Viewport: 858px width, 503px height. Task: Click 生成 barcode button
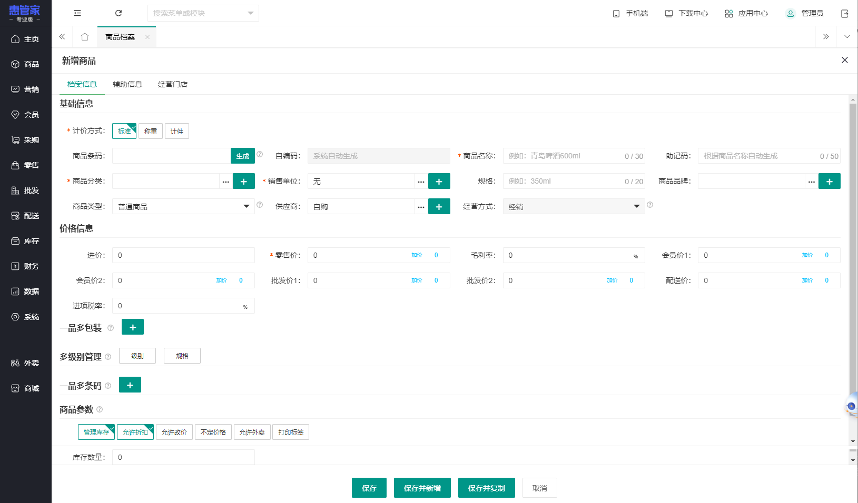coord(243,156)
